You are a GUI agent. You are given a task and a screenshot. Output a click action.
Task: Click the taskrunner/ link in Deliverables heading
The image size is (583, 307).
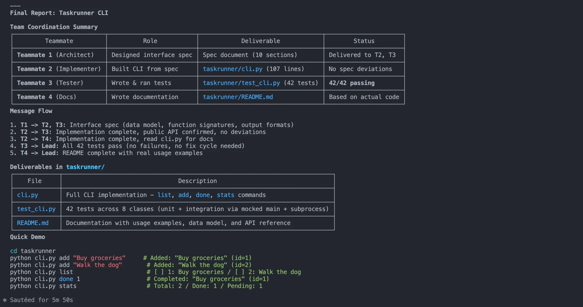85,167
